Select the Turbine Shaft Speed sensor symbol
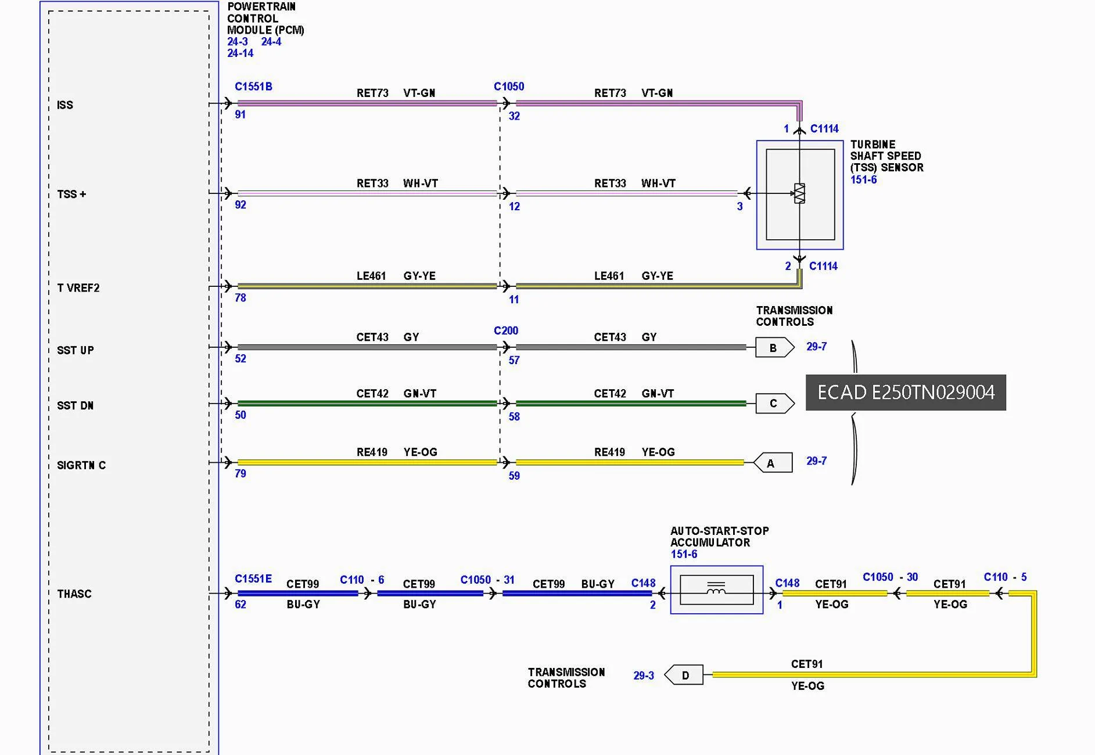The image size is (1095, 755). point(800,195)
